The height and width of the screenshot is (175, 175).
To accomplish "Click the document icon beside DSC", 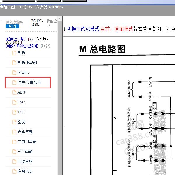I will point(14,102).
